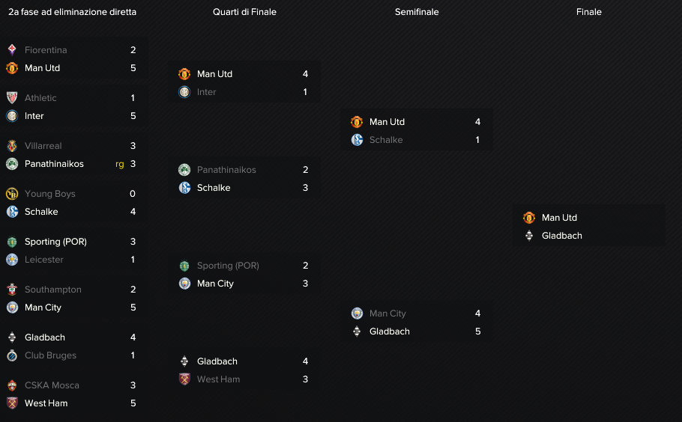Click the Villarreal club crest
Viewport: 682px width, 422px height.
pos(12,146)
